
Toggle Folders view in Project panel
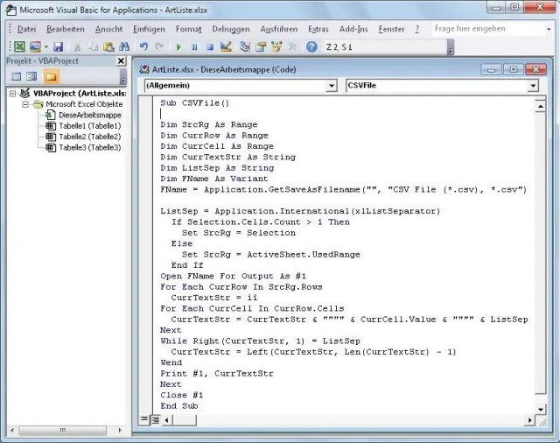[50, 77]
